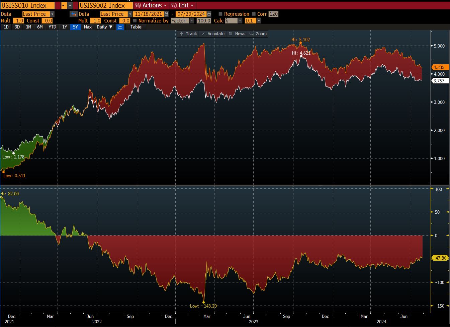Click the YTD range button
The image size is (450, 327).
click(52, 27)
